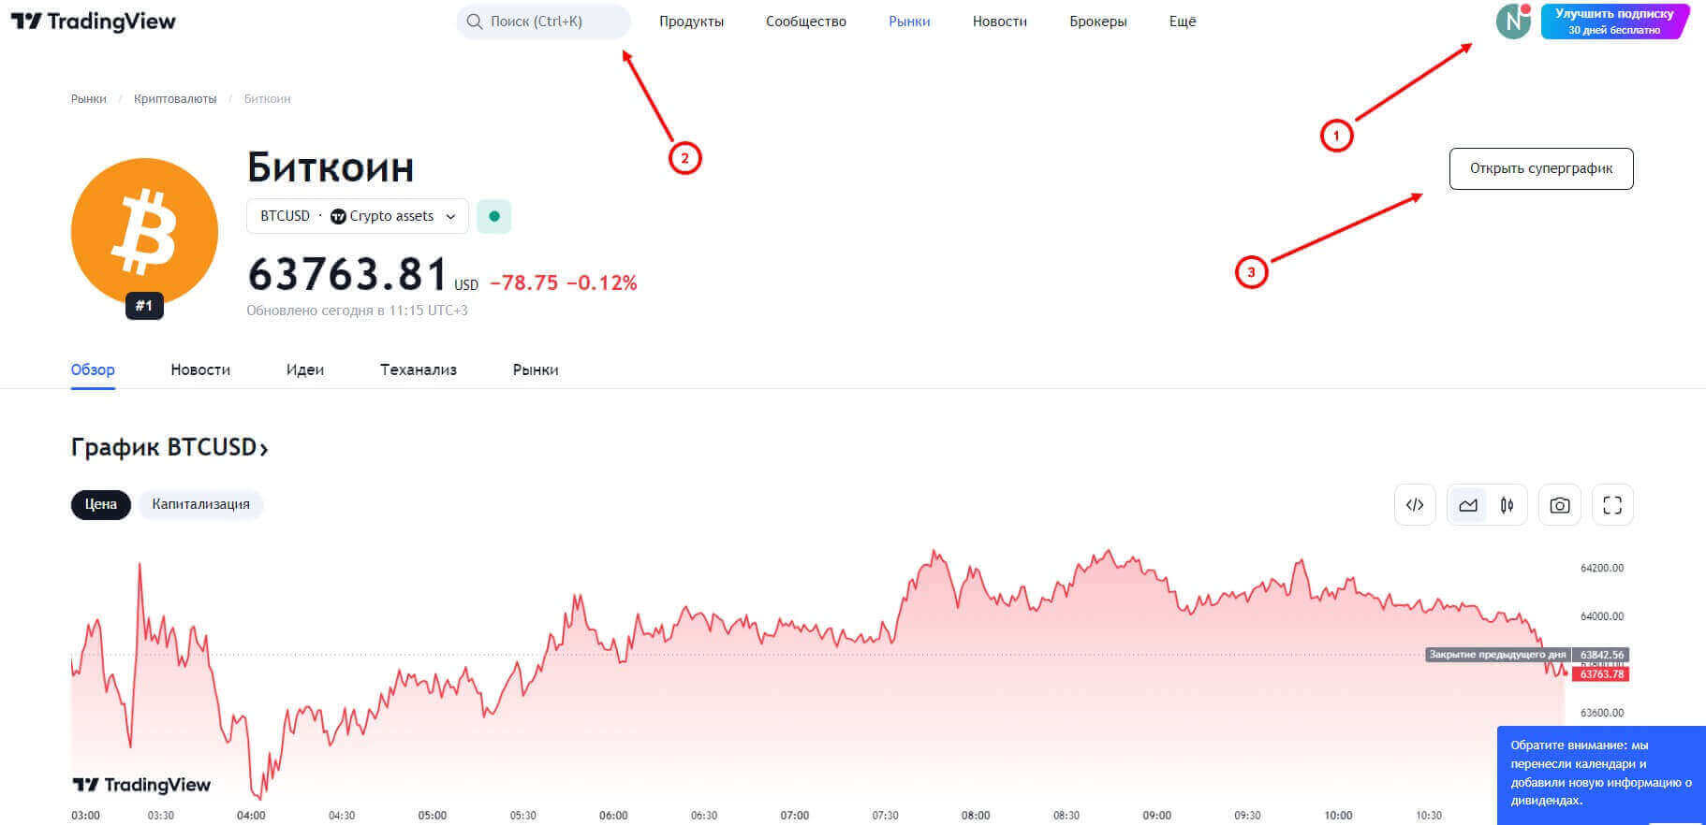Click the Поиск search field

tap(543, 22)
